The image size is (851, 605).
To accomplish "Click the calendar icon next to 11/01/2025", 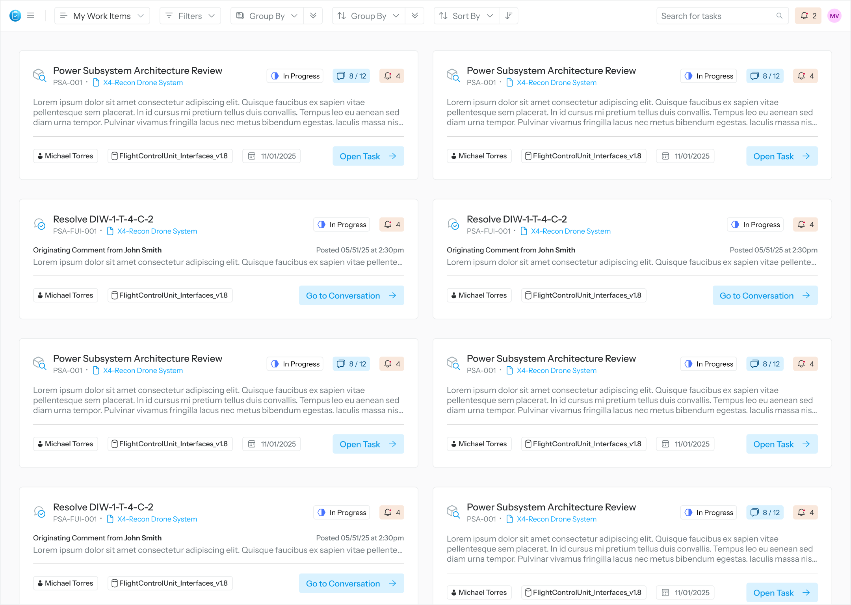I will (x=252, y=156).
